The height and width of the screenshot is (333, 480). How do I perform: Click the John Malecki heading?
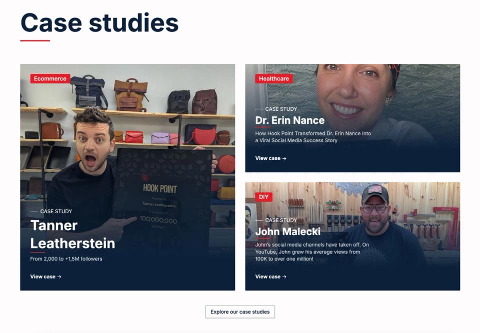pos(288,232)
